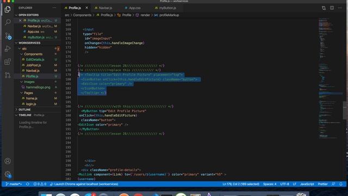The height and width of the screenshot is (196, 348).
Task: Open editor More Actions ellipsis
Action: 340,8
